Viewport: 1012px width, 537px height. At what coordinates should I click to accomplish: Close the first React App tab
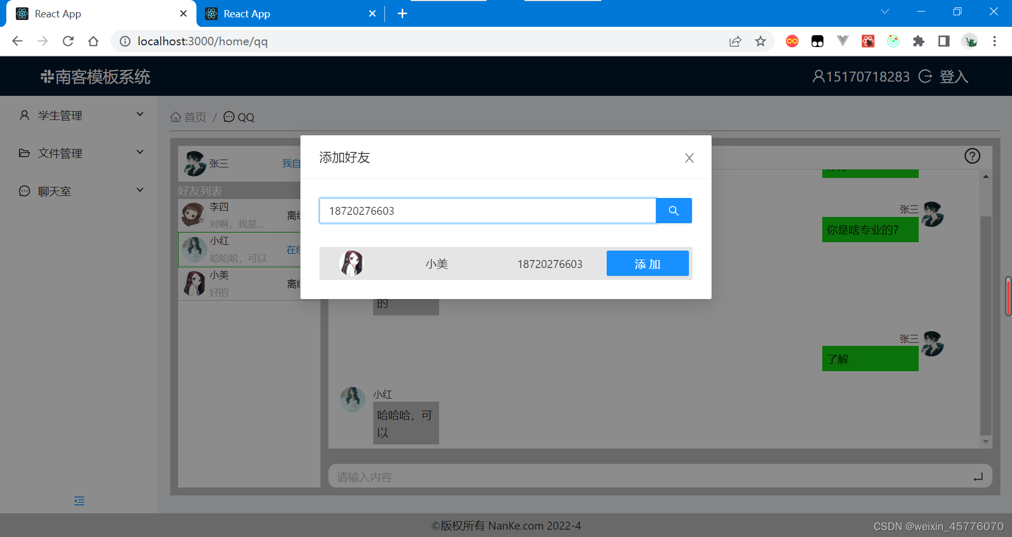tap(183, 14)
